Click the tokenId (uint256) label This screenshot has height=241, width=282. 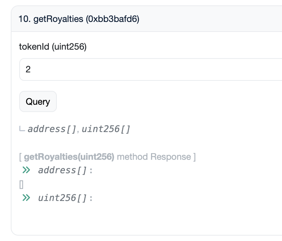[53, 47]
